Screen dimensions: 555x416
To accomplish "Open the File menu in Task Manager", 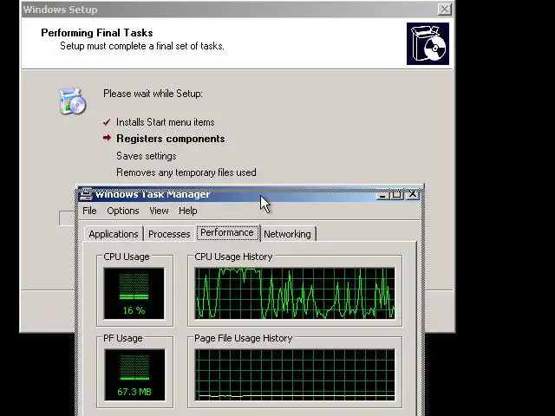I will coord(89,211).
